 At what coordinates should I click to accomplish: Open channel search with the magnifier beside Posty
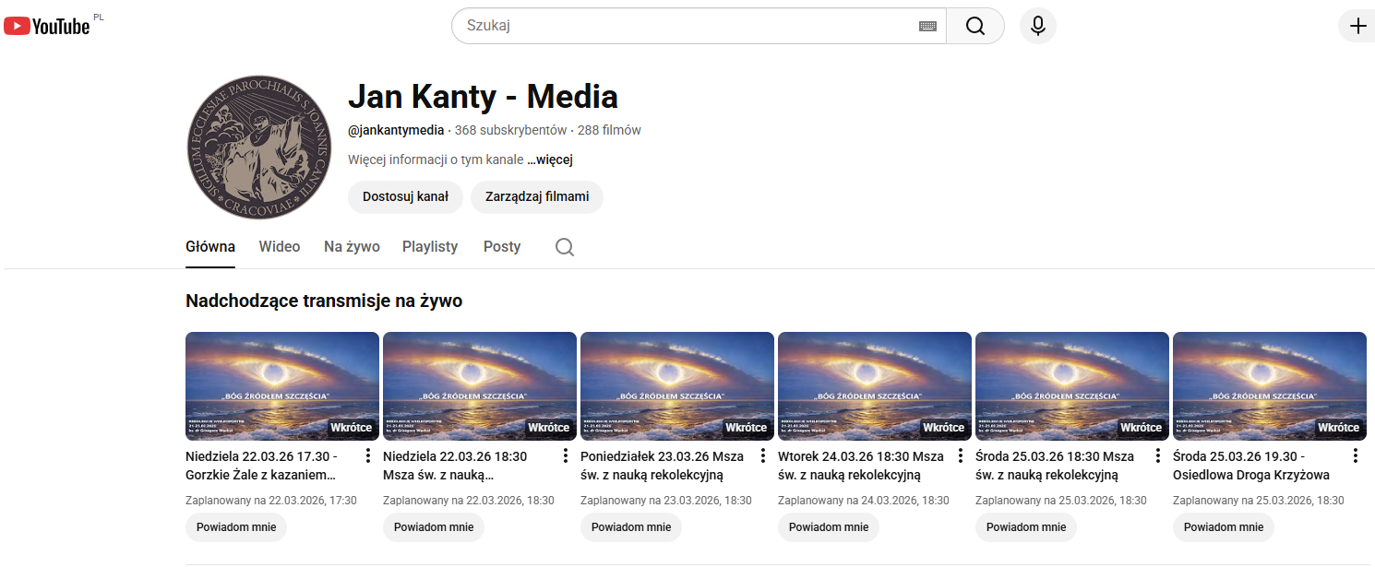[564, 246]
